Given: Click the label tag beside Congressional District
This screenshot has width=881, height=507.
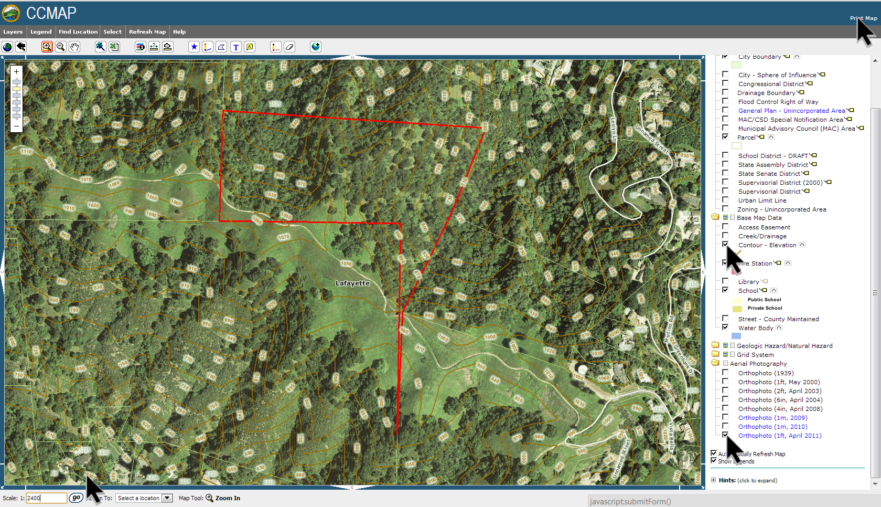Looking at the screenshot, I should [x=809, y=83].
